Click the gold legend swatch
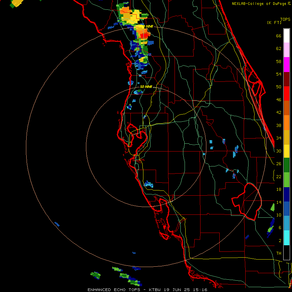 tap(286, 137)
